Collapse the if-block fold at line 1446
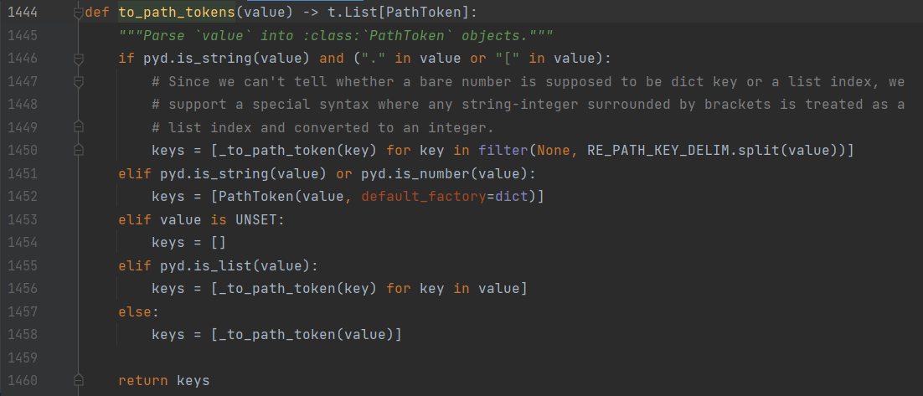923x396 pixels. click(x=78, y=59)
